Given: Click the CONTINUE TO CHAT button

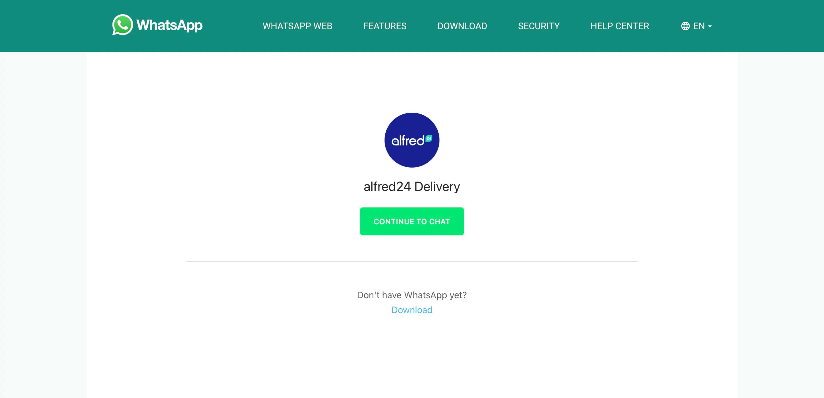Looking at the screenshot, I should 412,221.
